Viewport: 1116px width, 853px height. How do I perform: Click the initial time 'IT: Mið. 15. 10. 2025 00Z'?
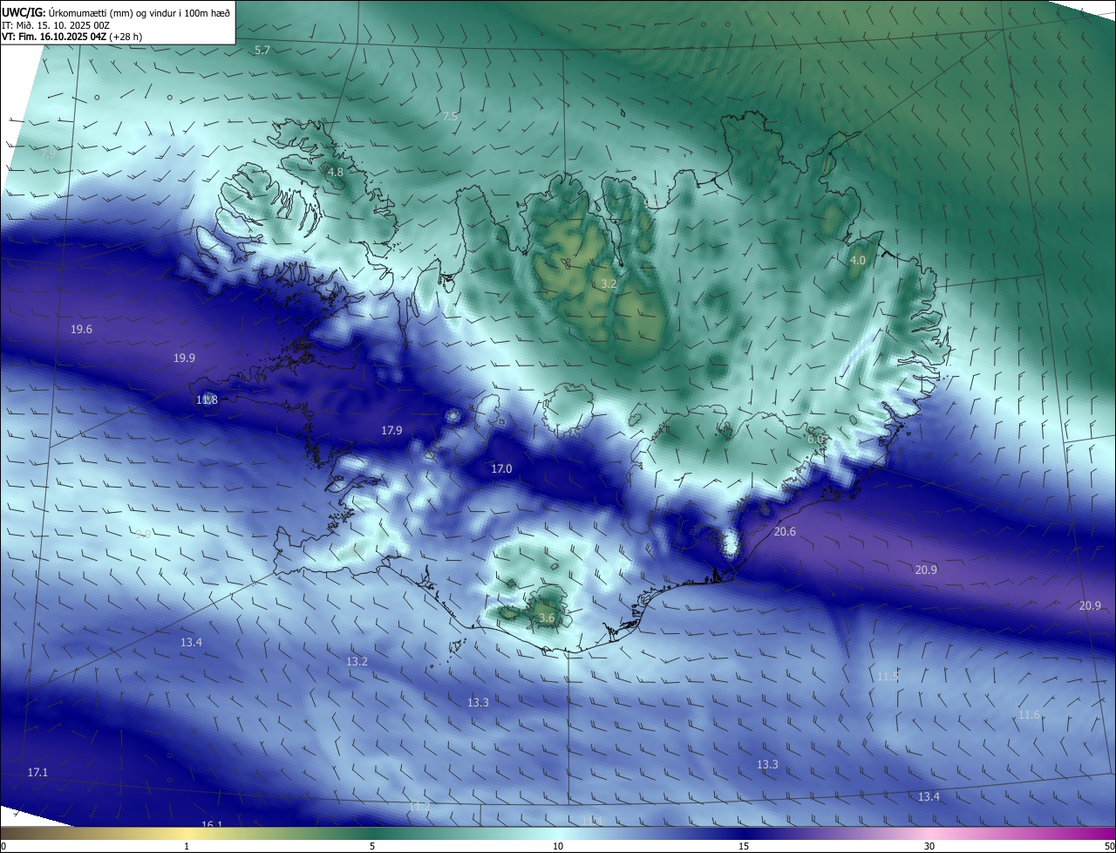pos(56,25)
